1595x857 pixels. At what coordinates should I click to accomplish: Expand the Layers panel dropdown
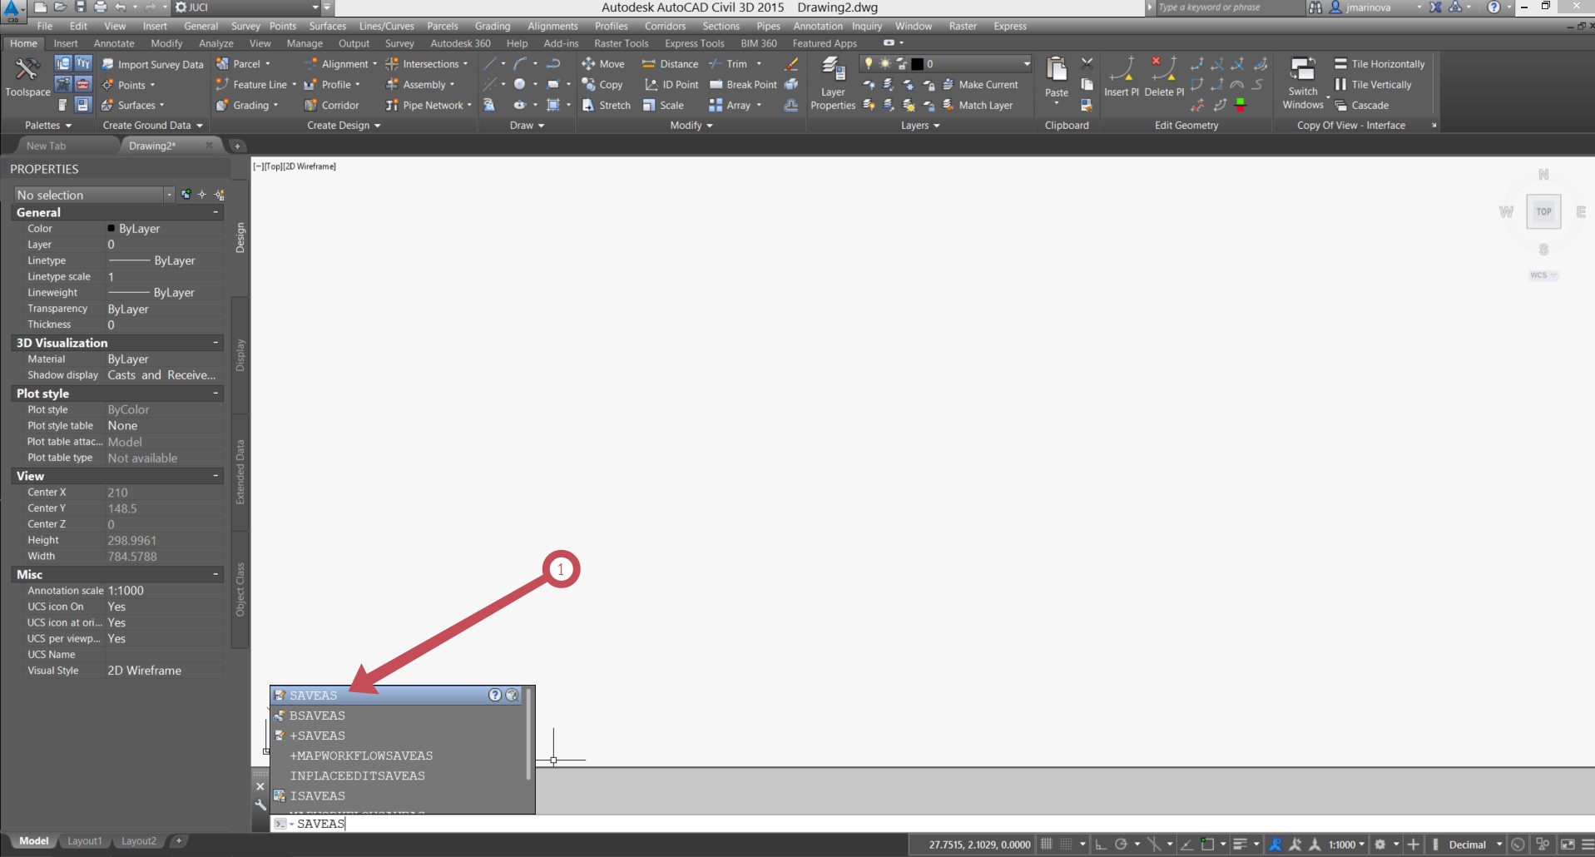click(x=920, y=126)
